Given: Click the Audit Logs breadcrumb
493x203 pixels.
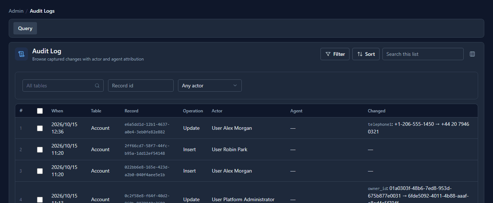Looking at the screenshot, I should pos(42,11).
